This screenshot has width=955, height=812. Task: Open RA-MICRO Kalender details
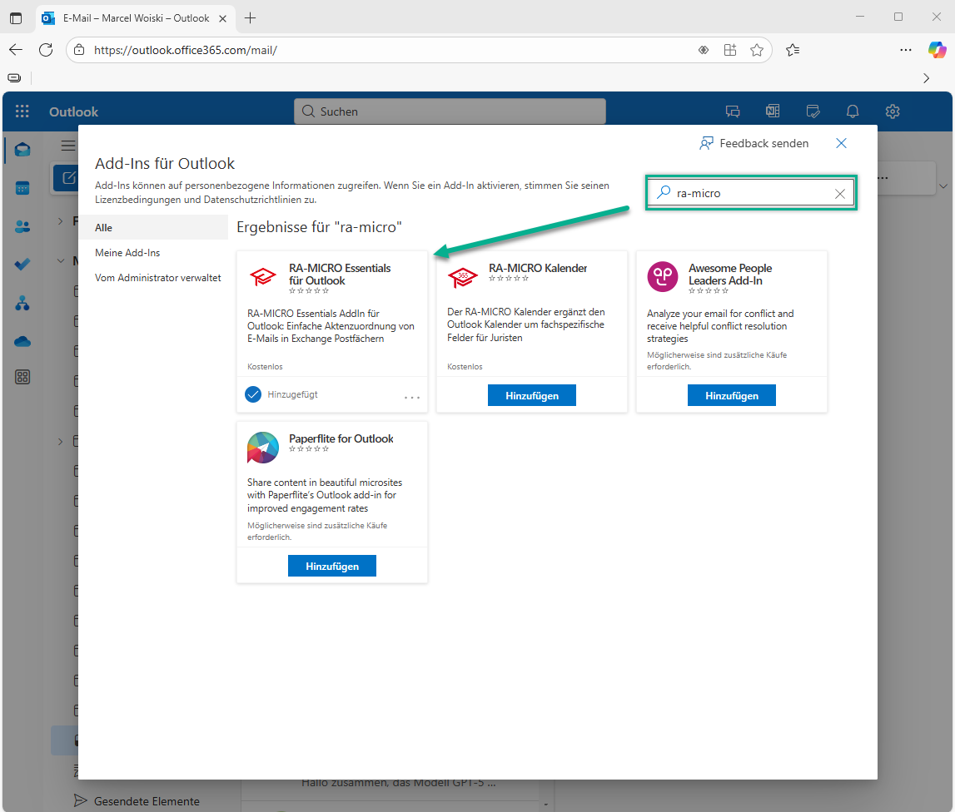[x=538, y=268]
